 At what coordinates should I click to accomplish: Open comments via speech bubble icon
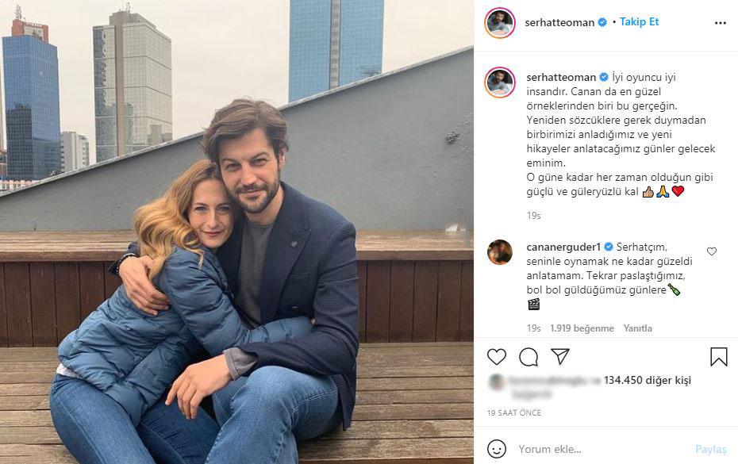tap(529, 357)
